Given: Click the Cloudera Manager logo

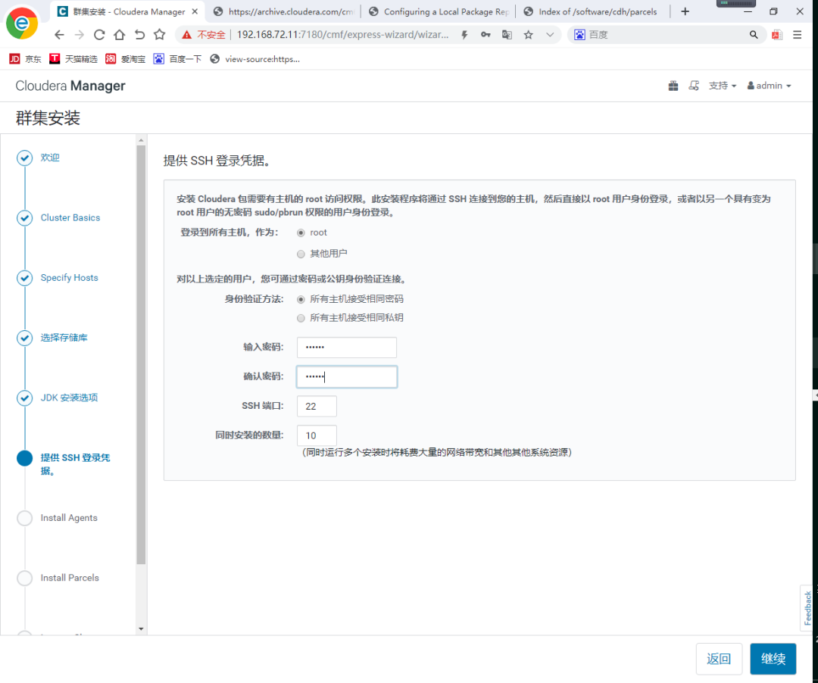Looking at the screenshot, I should click(70, 86).
